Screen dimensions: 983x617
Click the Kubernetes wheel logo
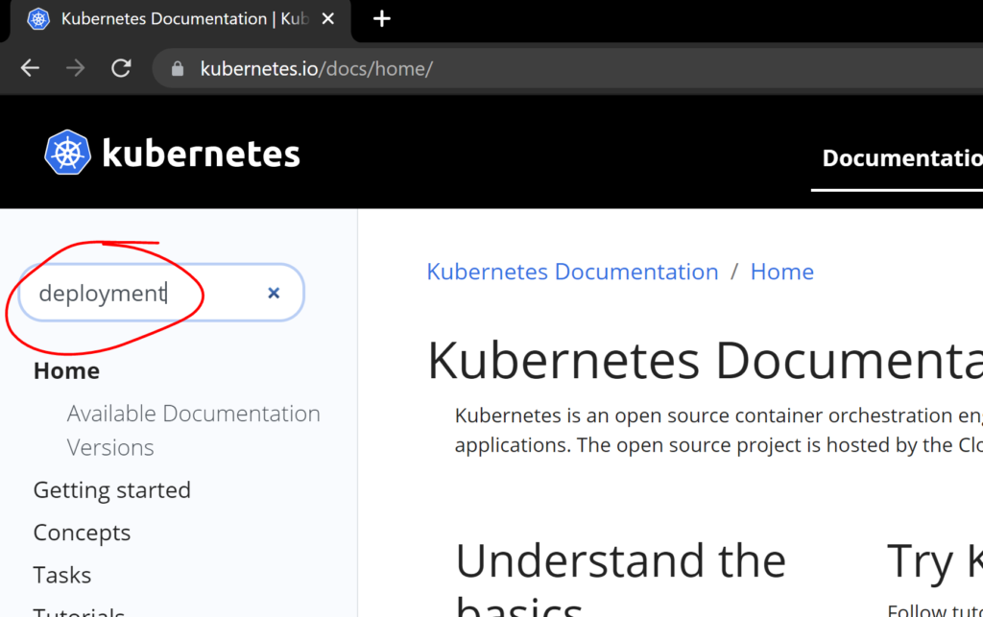click(67, 151)
